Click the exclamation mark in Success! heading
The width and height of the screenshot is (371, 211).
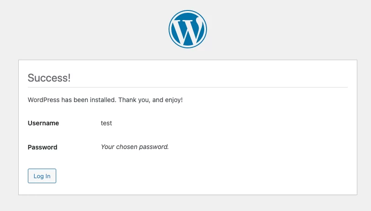(69, 77)
